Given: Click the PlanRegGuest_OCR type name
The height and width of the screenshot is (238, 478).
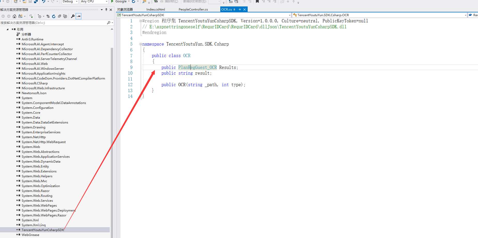Looking at the screenshot, I should (198, 67).
